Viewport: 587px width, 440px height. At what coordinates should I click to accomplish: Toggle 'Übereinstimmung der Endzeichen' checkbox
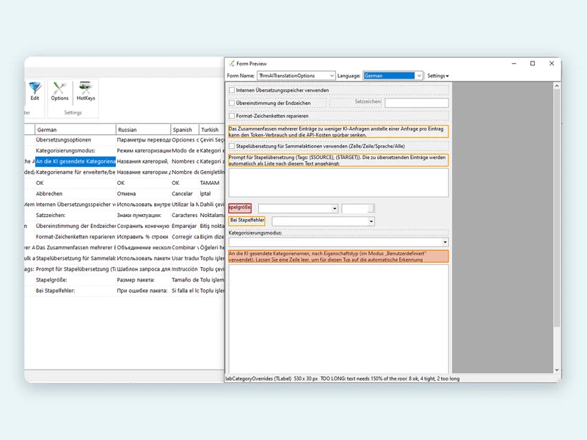232,103
